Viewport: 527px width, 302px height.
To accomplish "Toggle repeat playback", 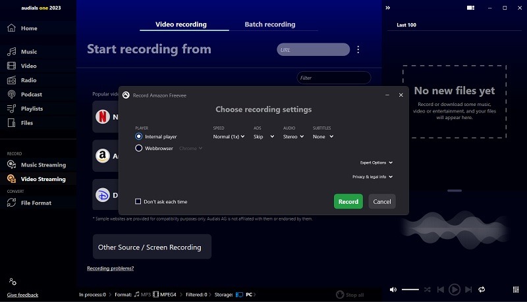I will tap(482, 289).
